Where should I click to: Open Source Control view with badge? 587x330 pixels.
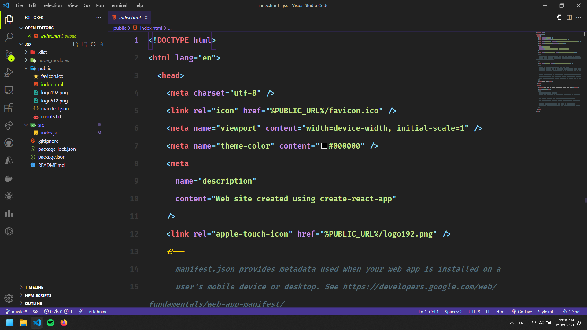(x=9, y=55)
